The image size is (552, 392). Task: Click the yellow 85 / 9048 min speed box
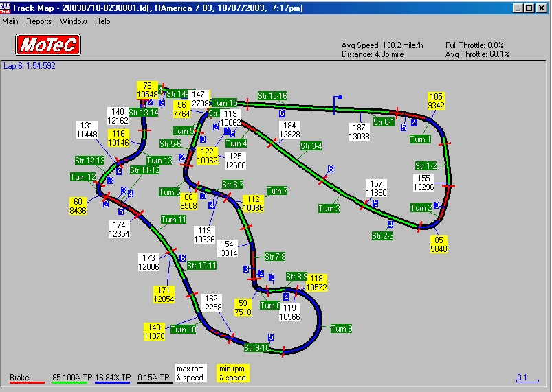pyautogui.click(x=439, y=244)
